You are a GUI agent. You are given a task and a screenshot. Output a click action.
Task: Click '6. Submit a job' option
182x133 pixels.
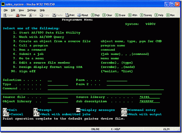[x=28, y=54]
